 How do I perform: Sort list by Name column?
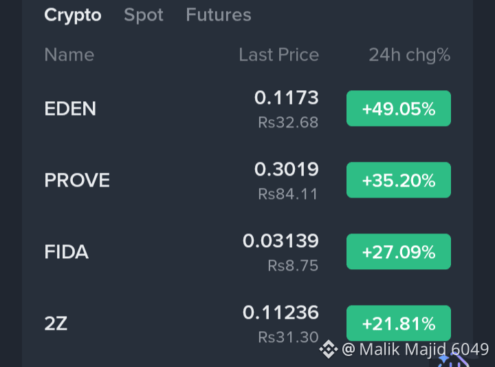point(69,54)
